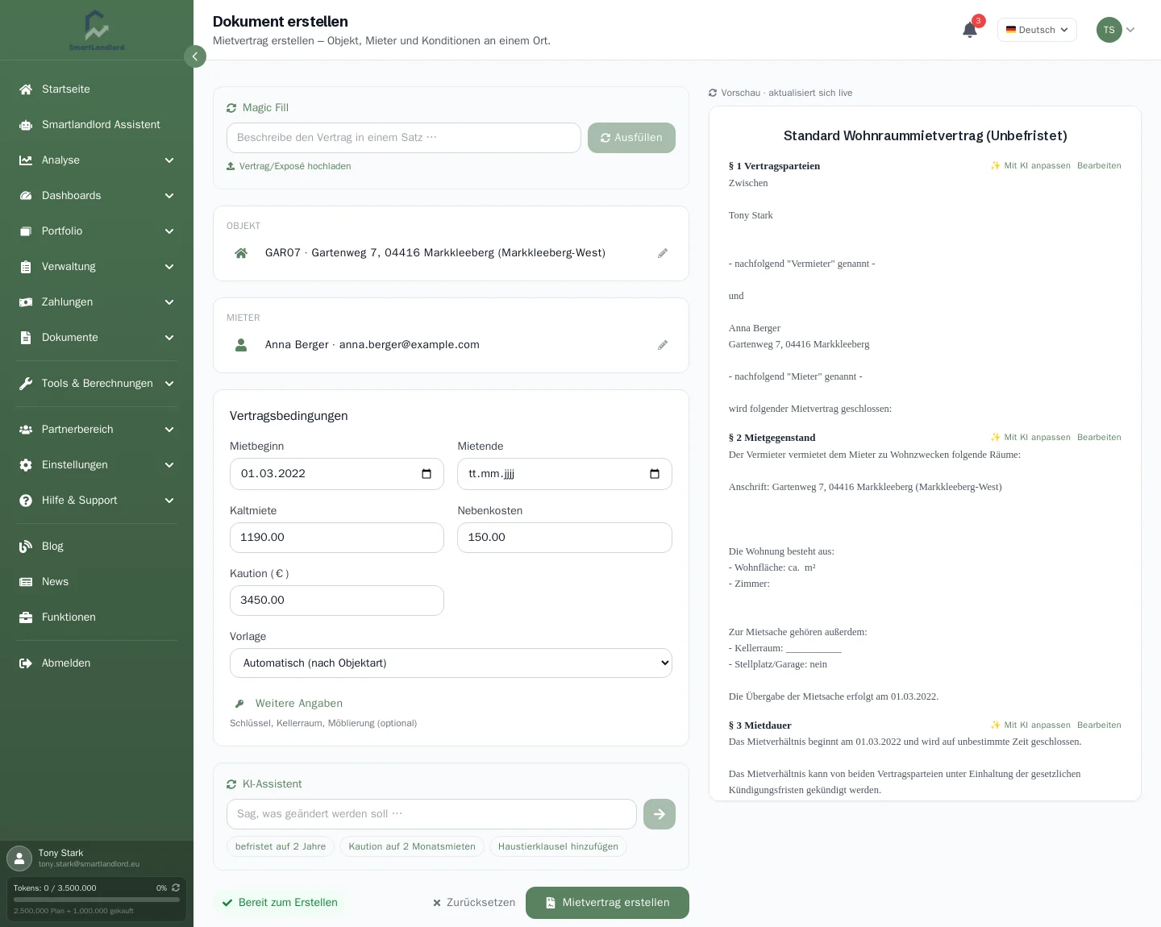Image resolution: width=1161 pixels, height=927 pixels.
Task: Choose suggestion 'befristet auf 2 Jahre'
Action: (x=281, y=846)
